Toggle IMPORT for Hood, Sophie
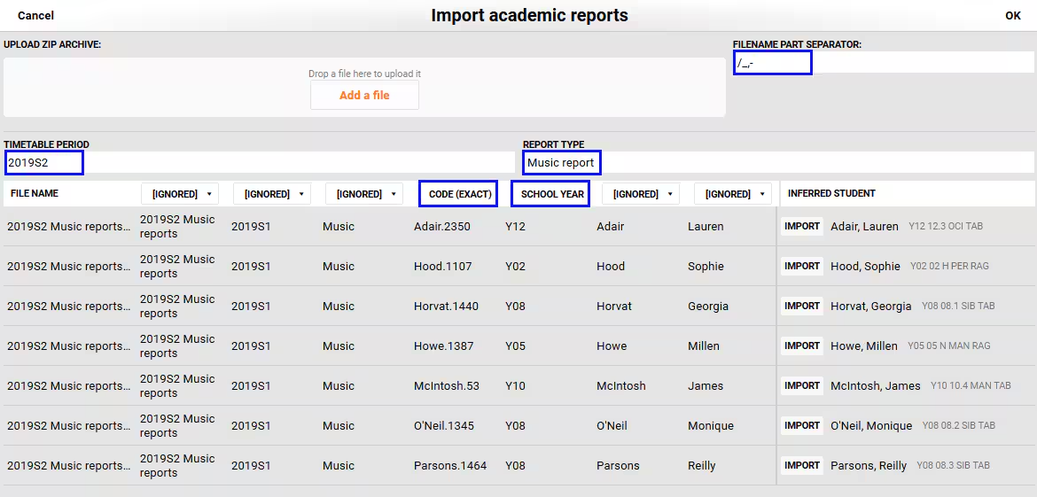 [x=801, y=266]
